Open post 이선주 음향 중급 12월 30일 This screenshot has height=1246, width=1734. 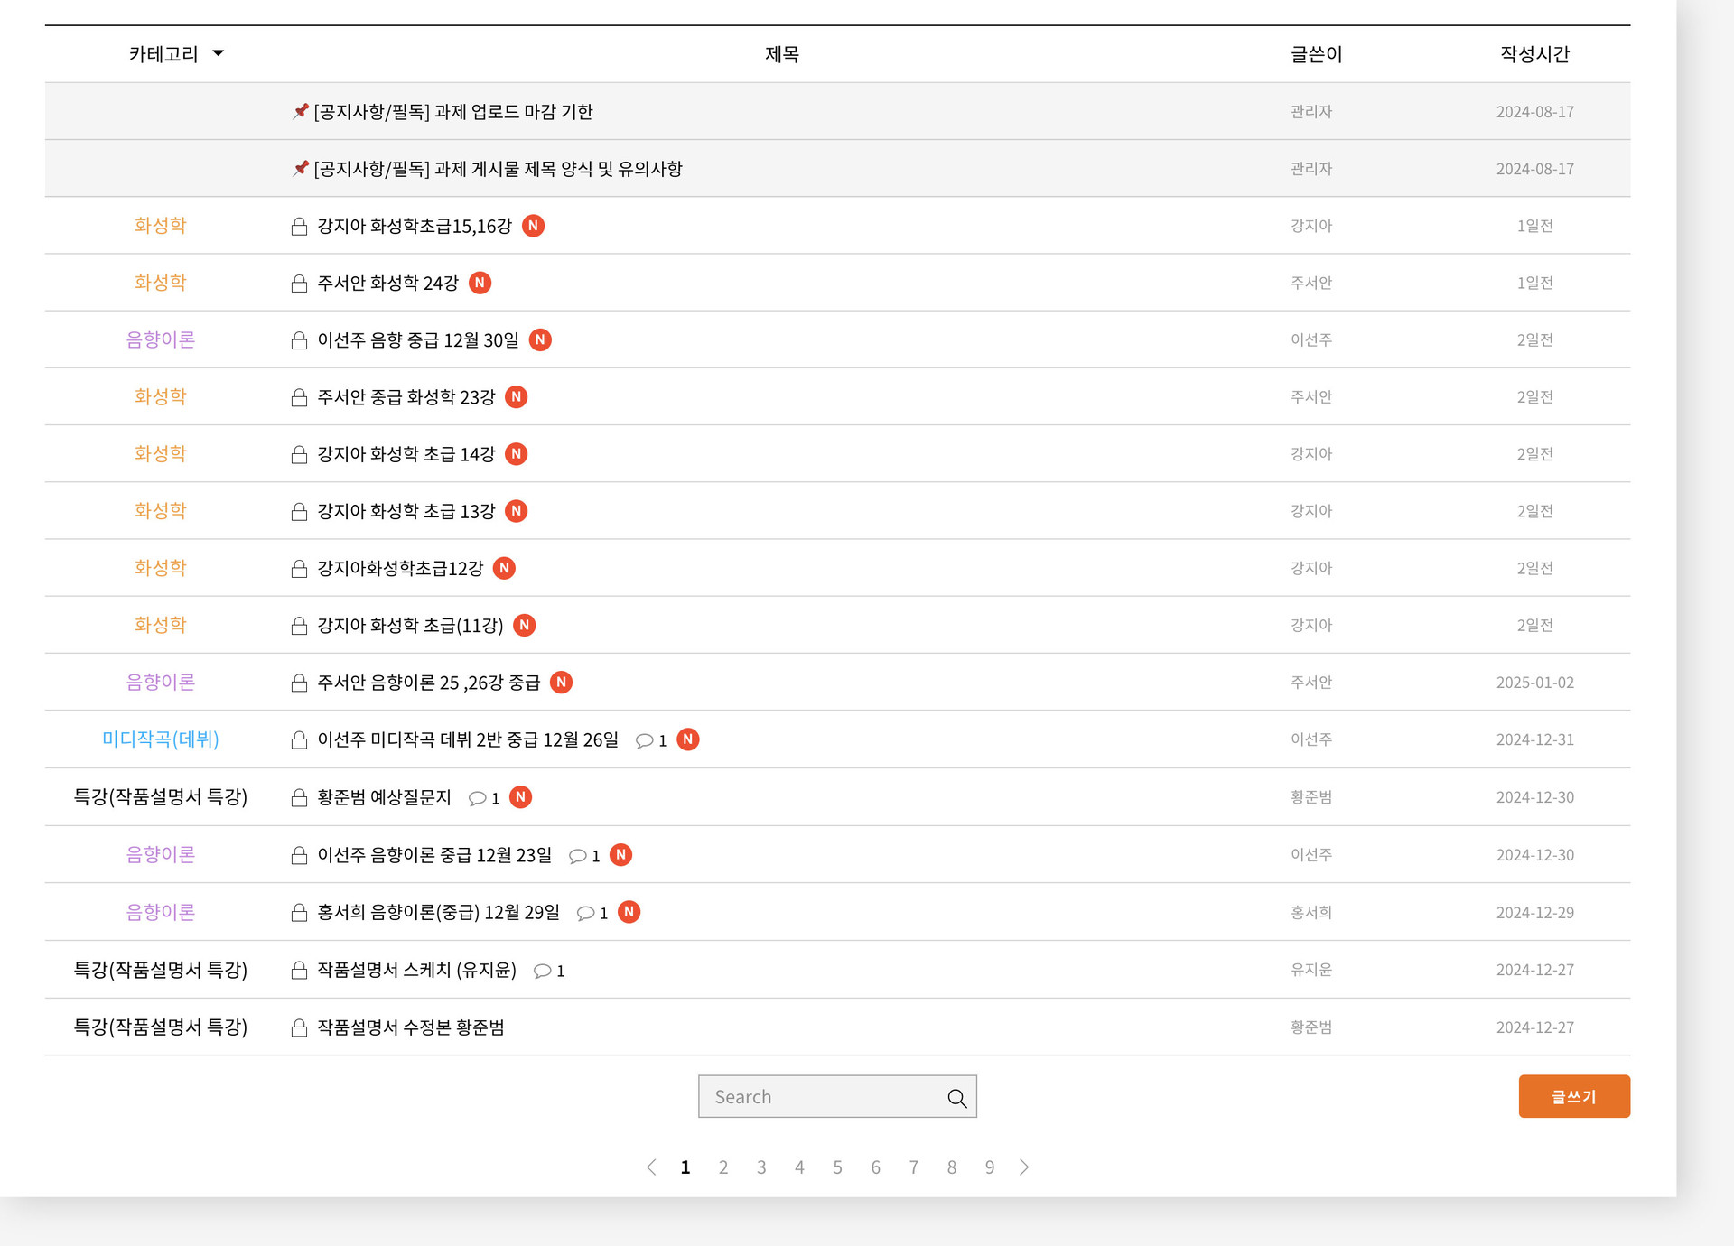pyautogui.click(x=418, y=340)
